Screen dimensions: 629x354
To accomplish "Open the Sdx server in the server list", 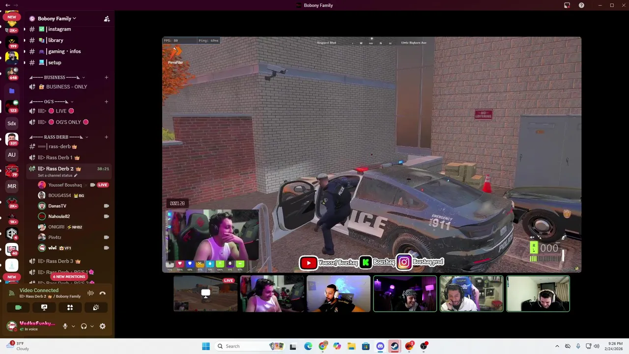I will point(12,123).
